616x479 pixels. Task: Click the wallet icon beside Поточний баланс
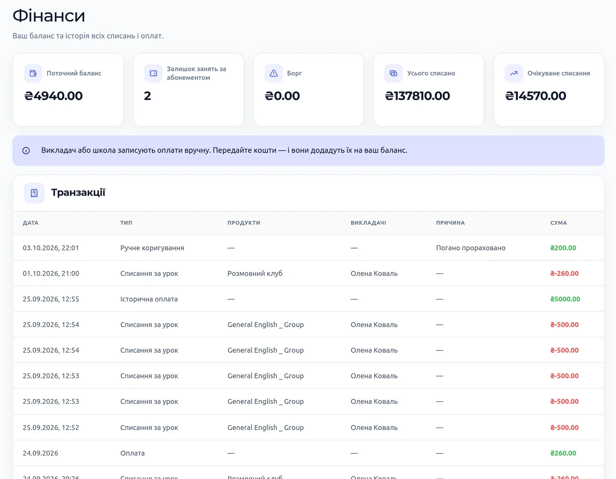(x=33, y=73)
